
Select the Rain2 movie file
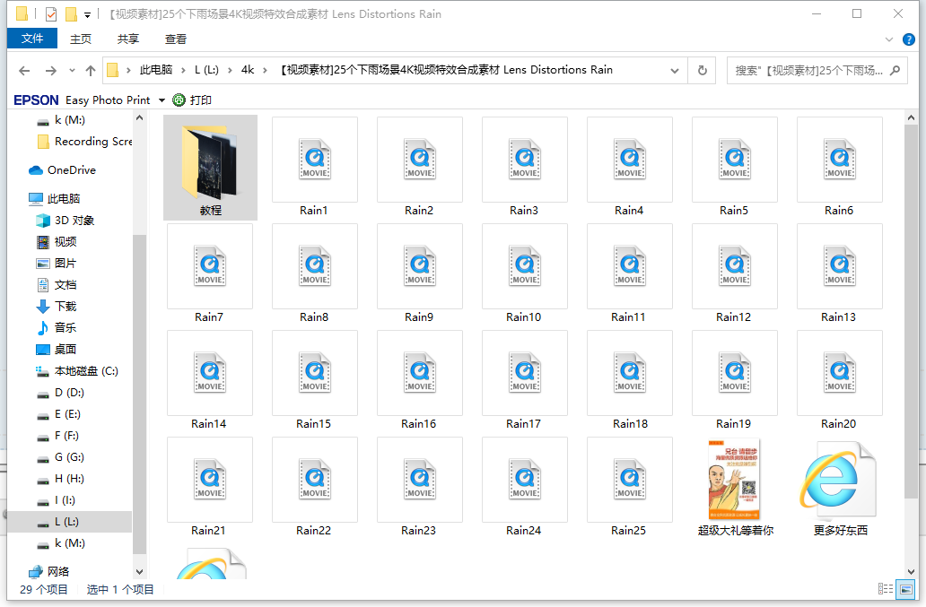pyautogui.click(x=419, y=168)
